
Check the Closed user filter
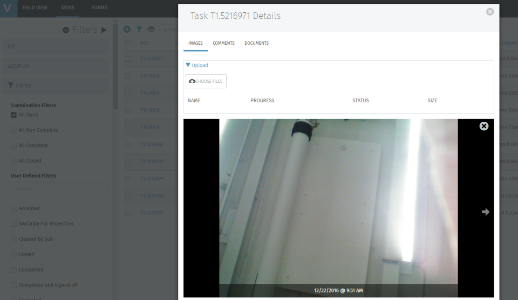click(13, 255)
